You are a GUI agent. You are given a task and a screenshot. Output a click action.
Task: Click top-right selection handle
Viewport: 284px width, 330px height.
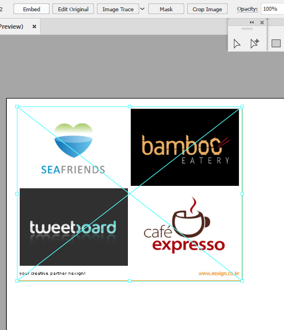[242, 106]
